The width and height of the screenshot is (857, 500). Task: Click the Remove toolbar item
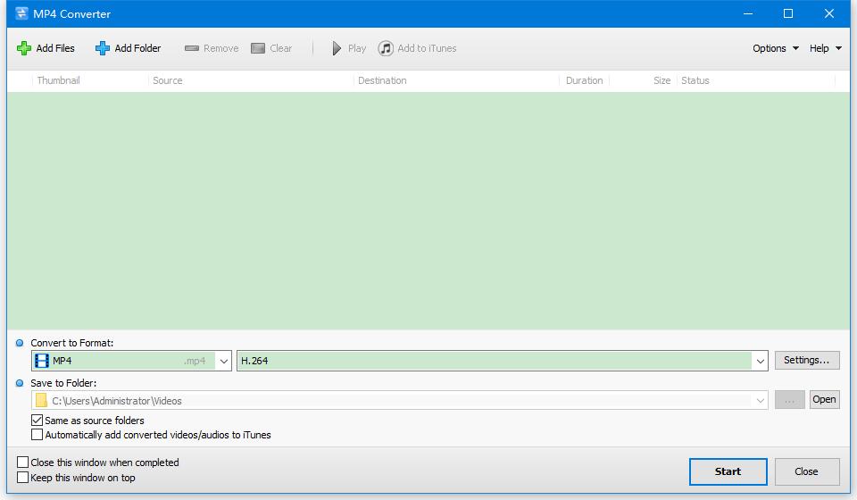tap(212, 48)
